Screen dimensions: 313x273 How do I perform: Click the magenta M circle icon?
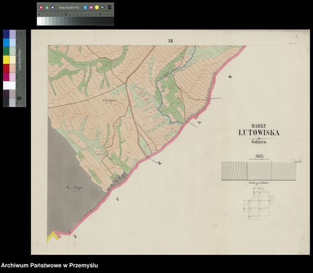click(x=91, y=7)
